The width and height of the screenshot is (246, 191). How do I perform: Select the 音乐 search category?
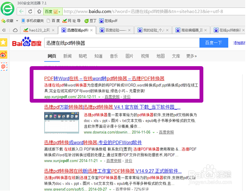pyautogui.click(x=114, y=56)
